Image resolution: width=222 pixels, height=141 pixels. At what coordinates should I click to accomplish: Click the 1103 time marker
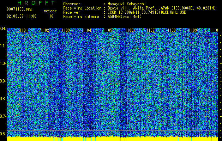pos(66,30)
